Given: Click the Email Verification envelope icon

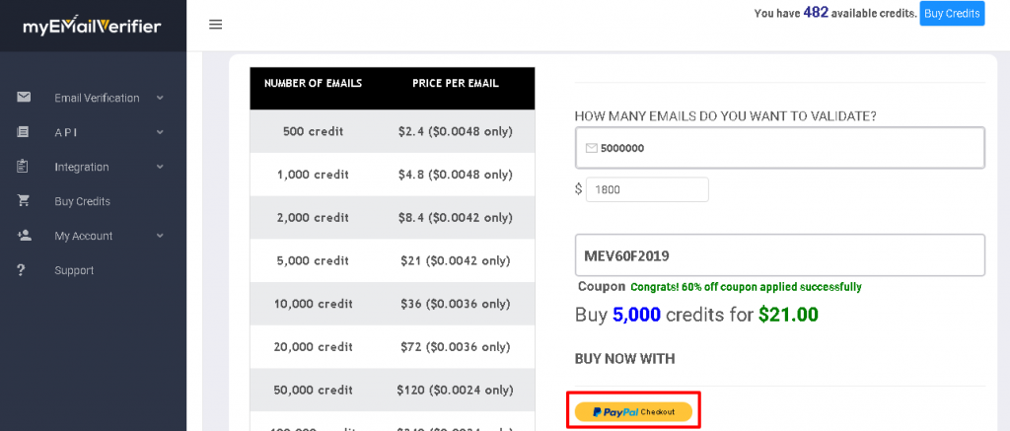Looking at the screenshot, I should tap(24, 98).
